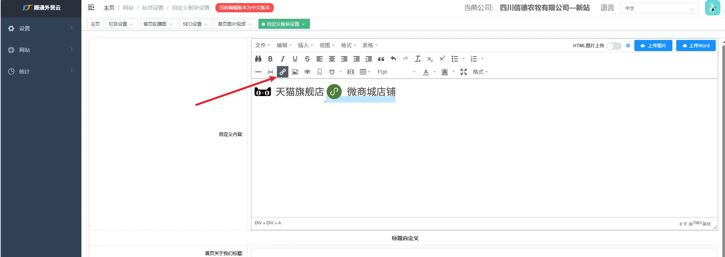725x257 pixels.
Task: Apply blockquote formatting
Action: point(381,59)
